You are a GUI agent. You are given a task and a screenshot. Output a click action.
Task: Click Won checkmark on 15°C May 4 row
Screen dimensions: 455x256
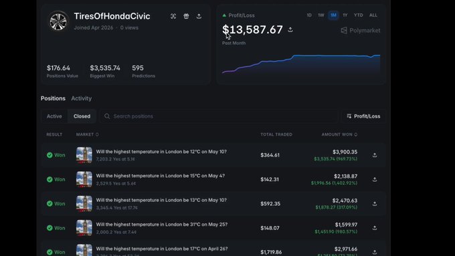point(50,179)
